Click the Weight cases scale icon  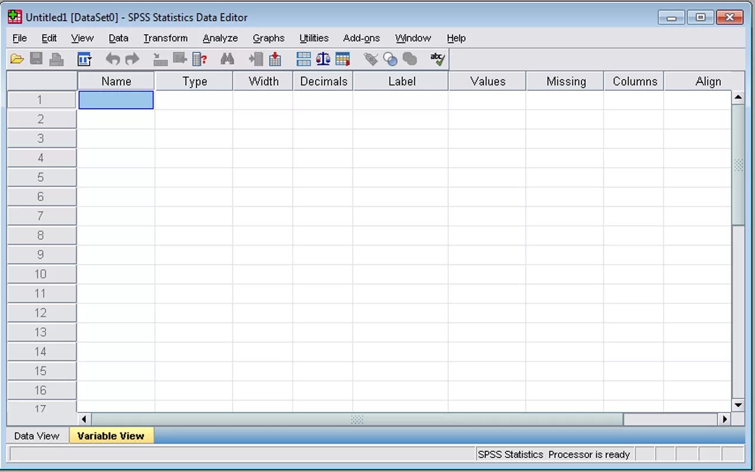[x=323, y=59]
